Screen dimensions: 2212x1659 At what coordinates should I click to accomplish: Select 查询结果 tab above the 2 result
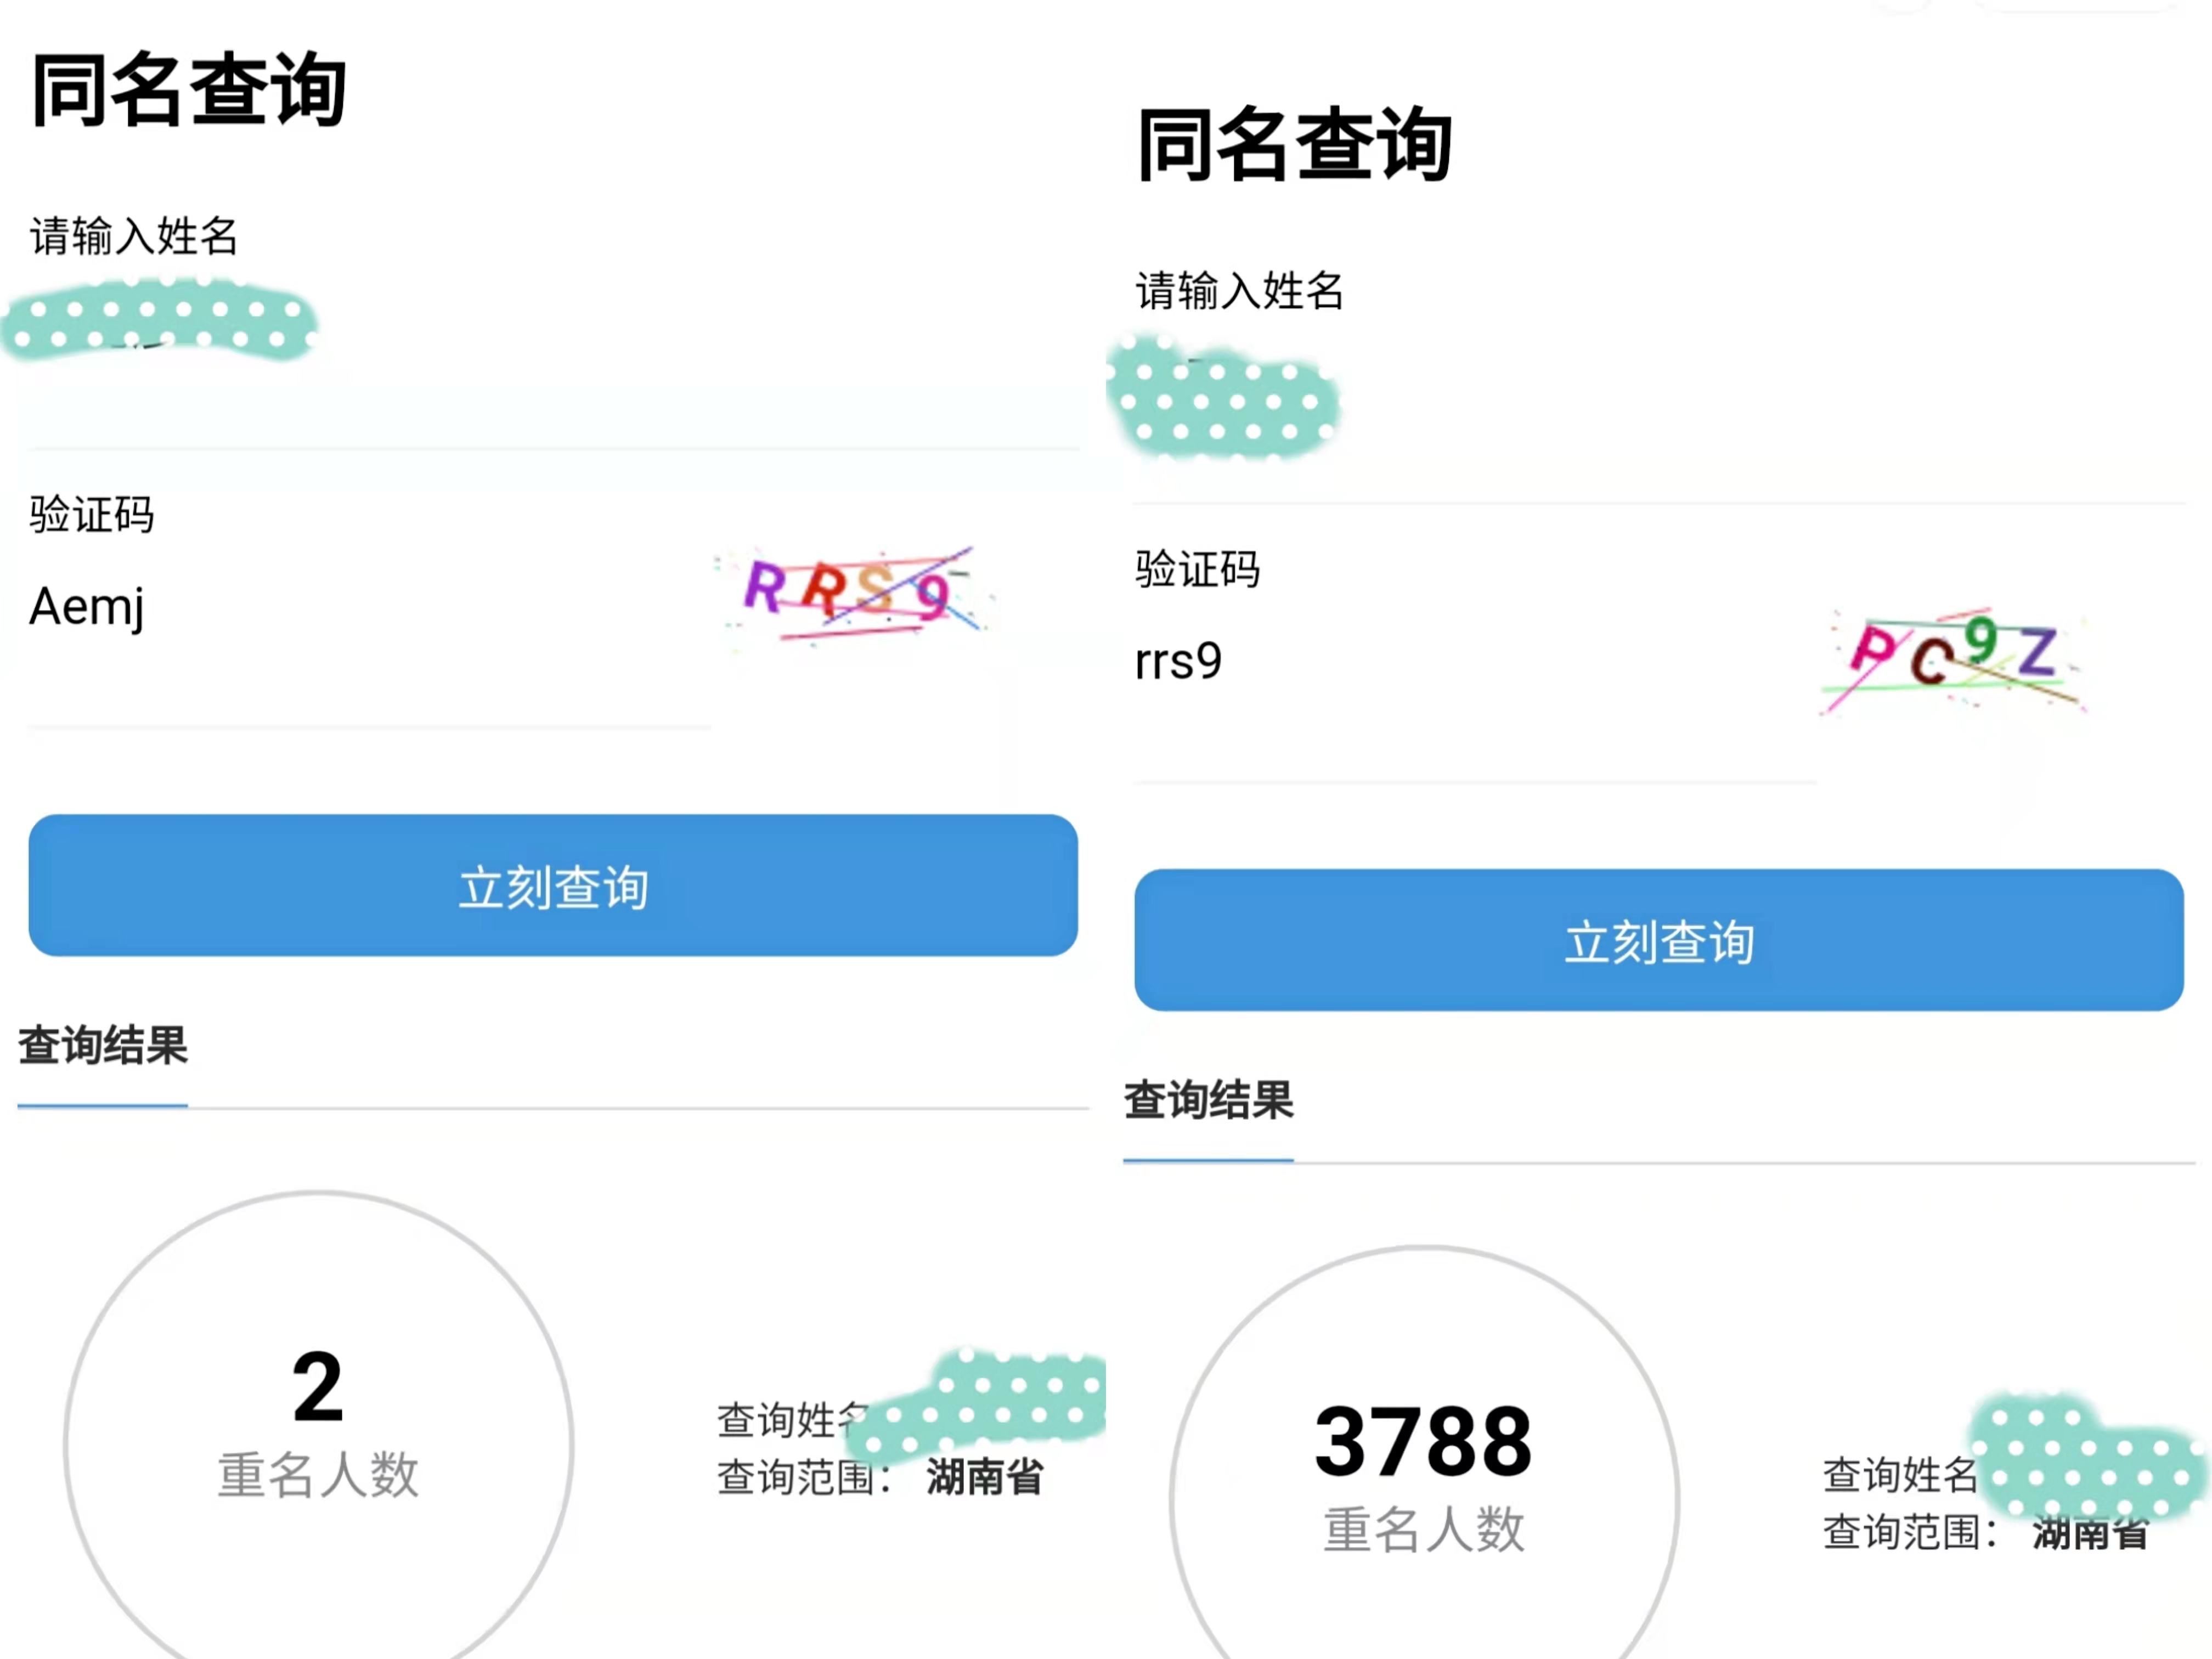(x=103, y=1047)
